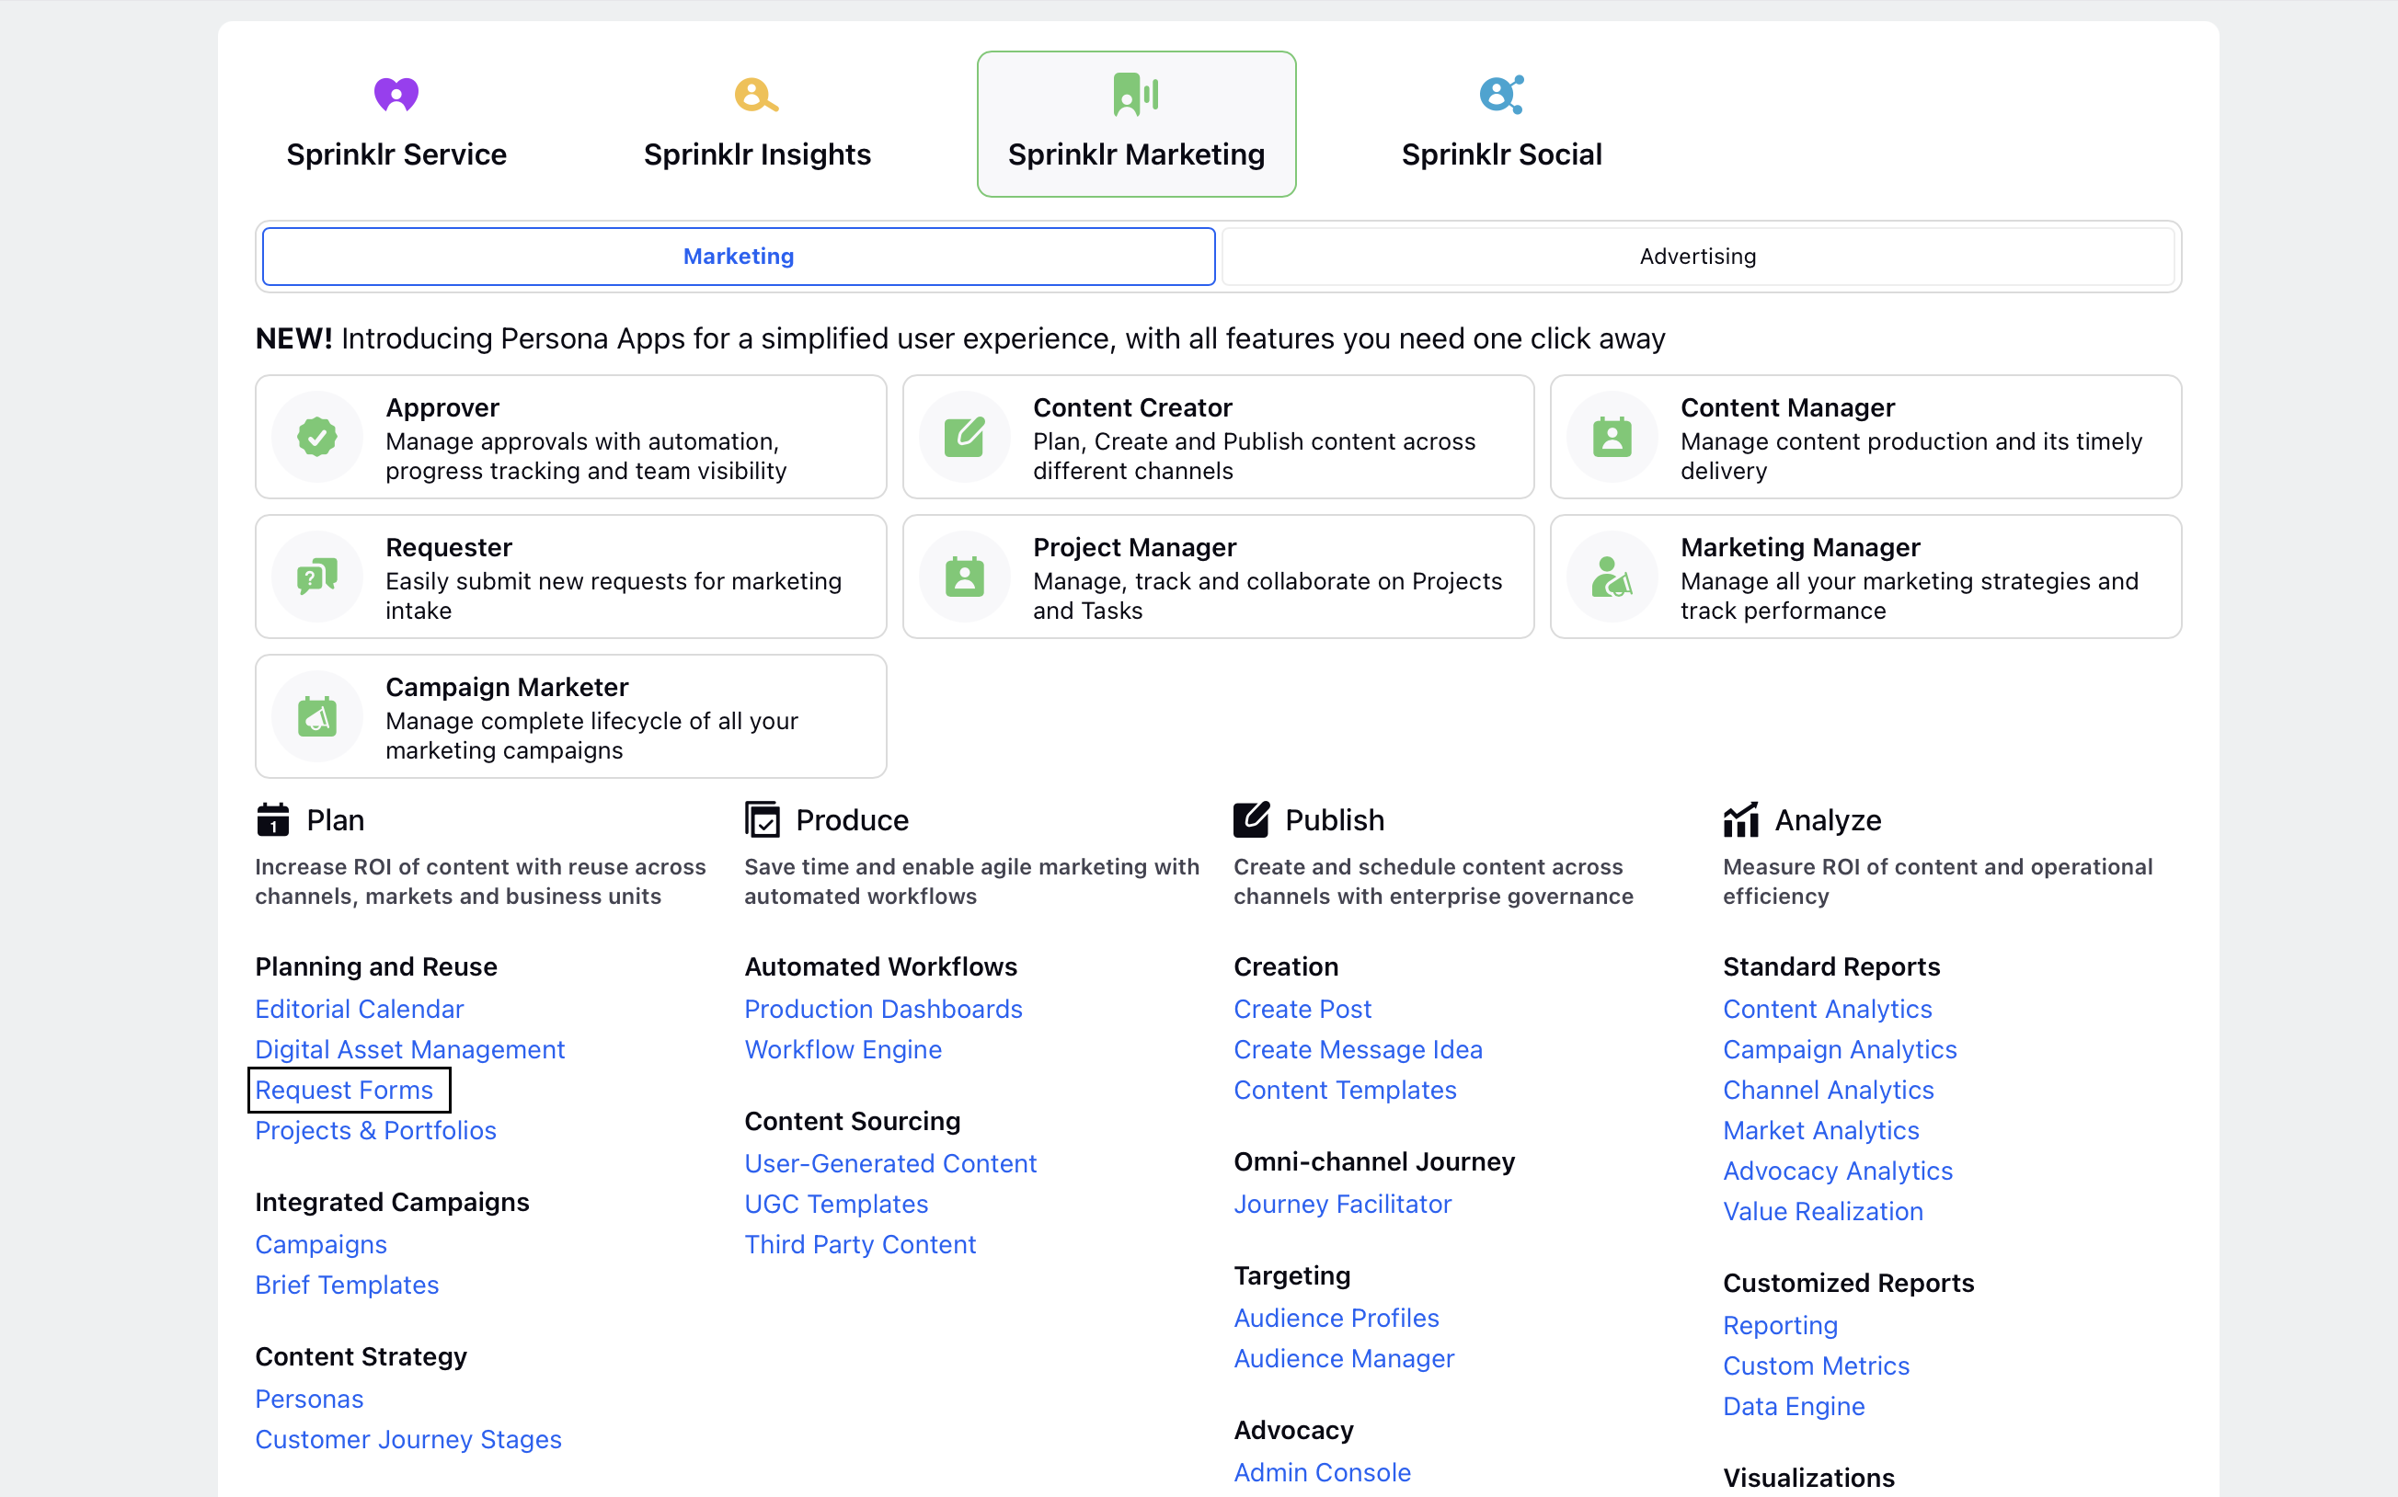
Task: Open Digital Asset Management
Action: [410, 1049]
